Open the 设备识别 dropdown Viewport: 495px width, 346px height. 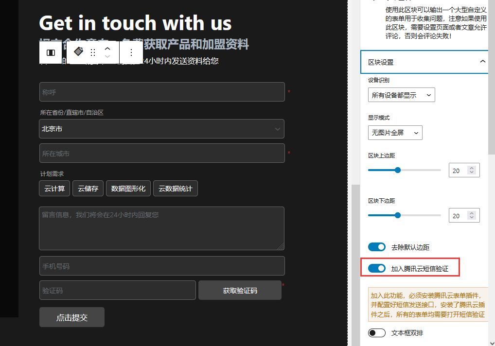[401, 95]
